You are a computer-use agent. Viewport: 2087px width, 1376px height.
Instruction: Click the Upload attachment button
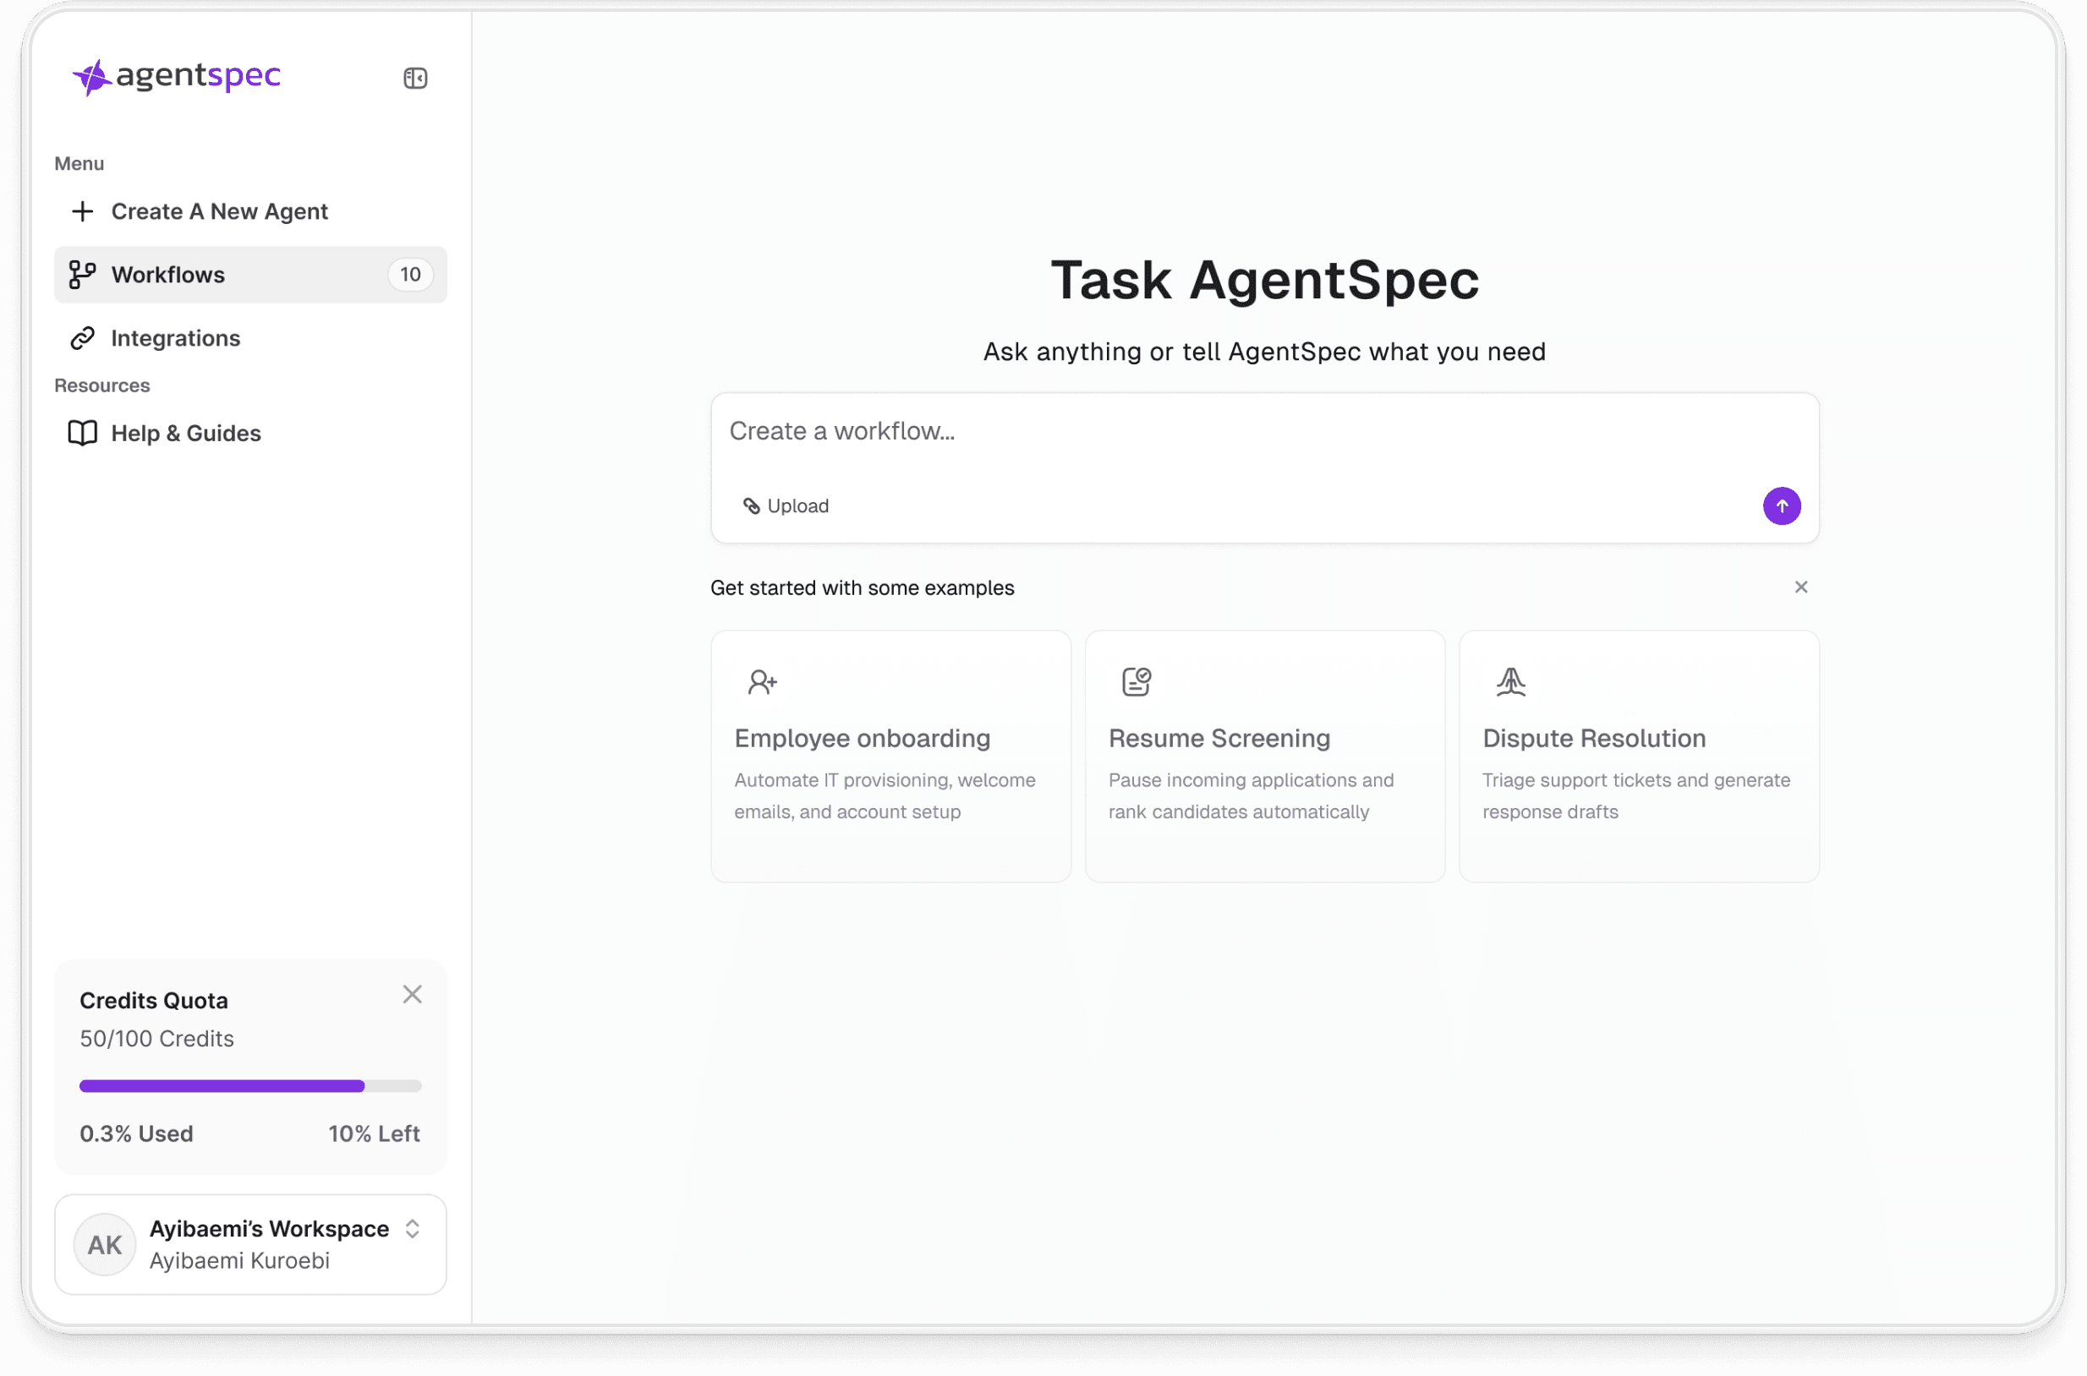click(786, 506)
